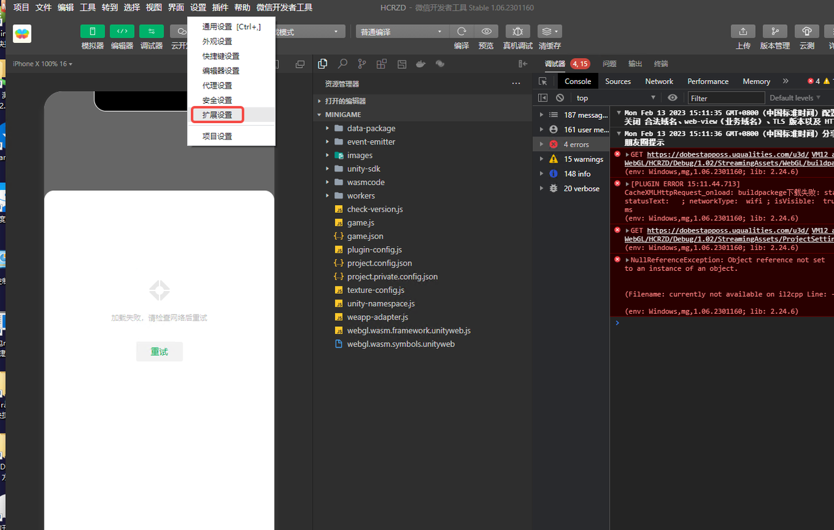The image size is (834, 530).
Task: Click the 云测 cloud test icon
Action: (x=807, y=31)
